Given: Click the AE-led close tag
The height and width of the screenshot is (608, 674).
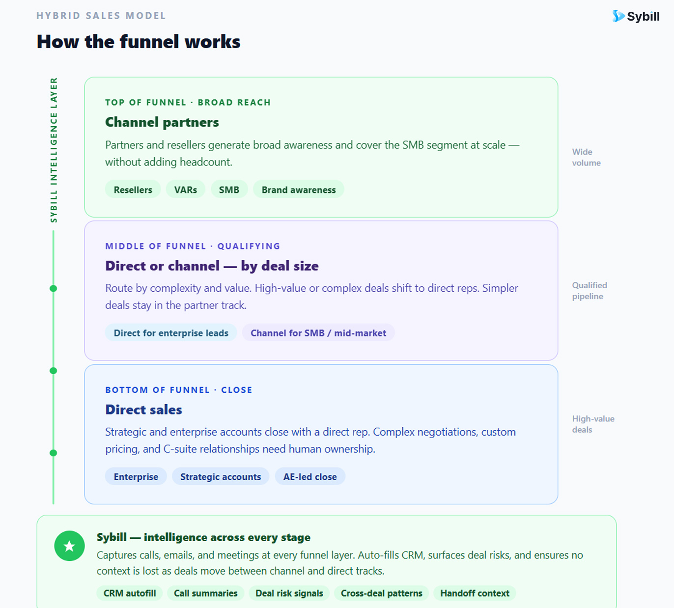Looking at the screenshot, I should tap(310, 477).
